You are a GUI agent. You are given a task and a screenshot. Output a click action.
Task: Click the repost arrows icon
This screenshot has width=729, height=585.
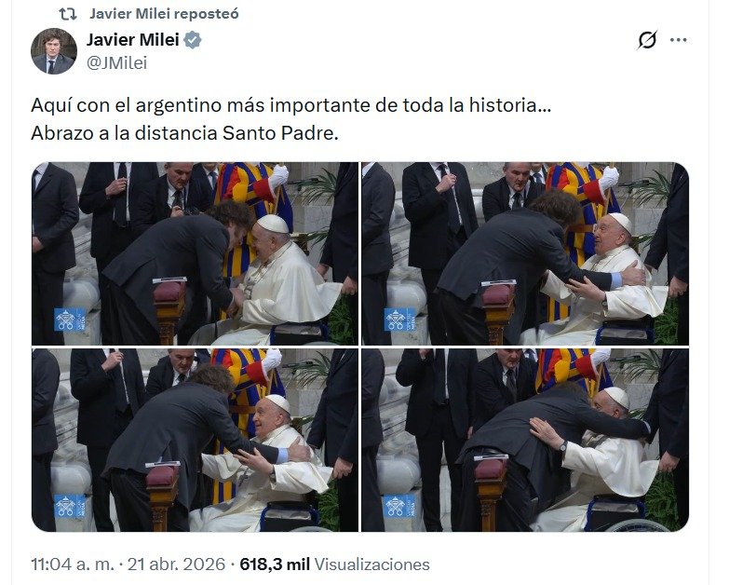point(68,14)
